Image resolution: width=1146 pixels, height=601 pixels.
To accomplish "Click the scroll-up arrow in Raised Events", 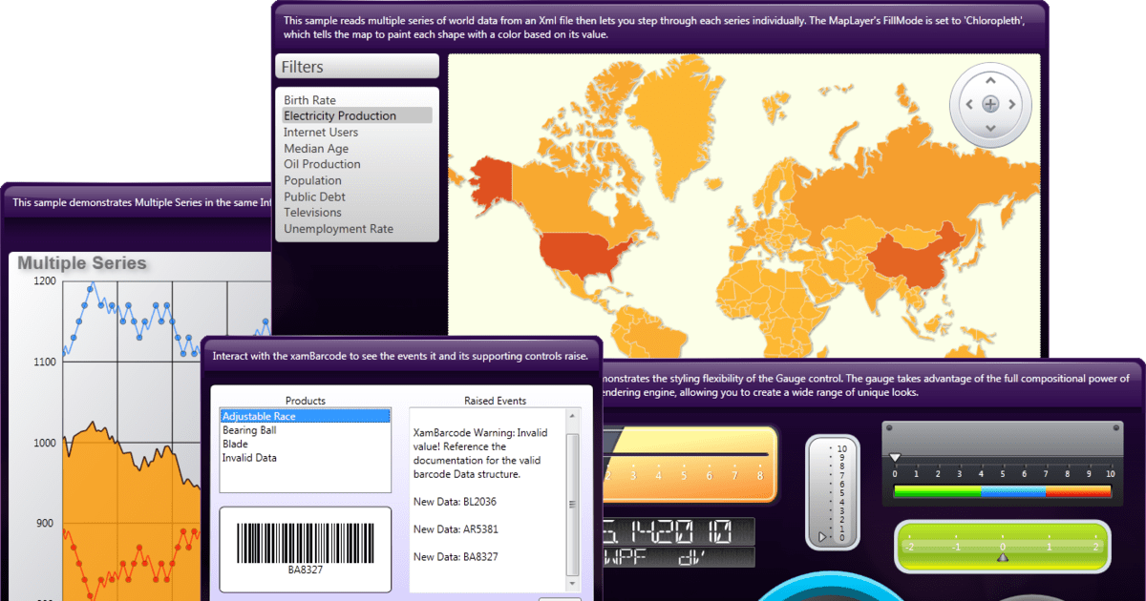I will tap(572, 415).
